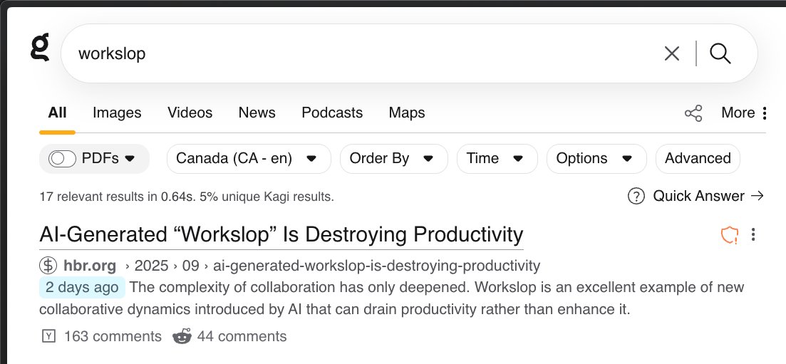This screenshot has height=364, width=786.
Task: Expand the PDFs file type dropdown arrow
Action: [130, 158]
